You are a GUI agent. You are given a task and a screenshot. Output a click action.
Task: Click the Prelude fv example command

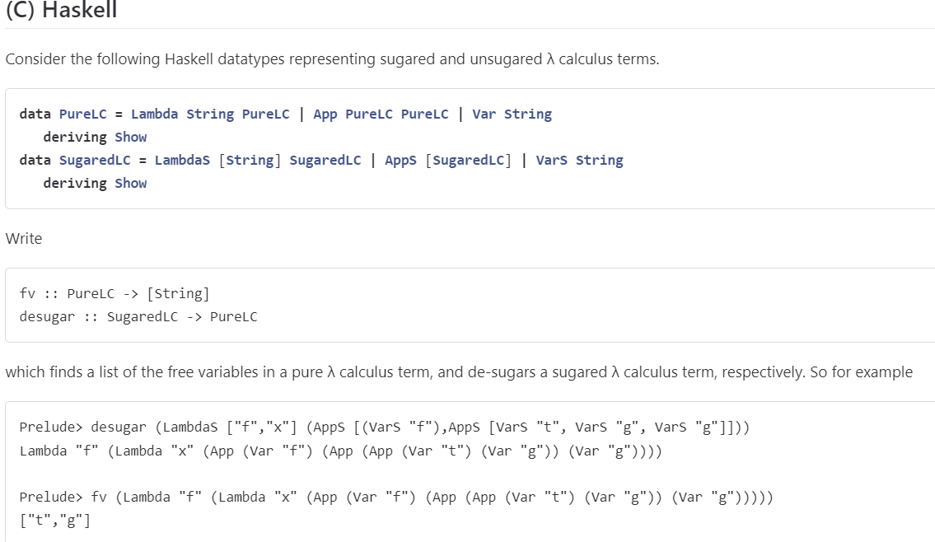(x=396, y=498)
